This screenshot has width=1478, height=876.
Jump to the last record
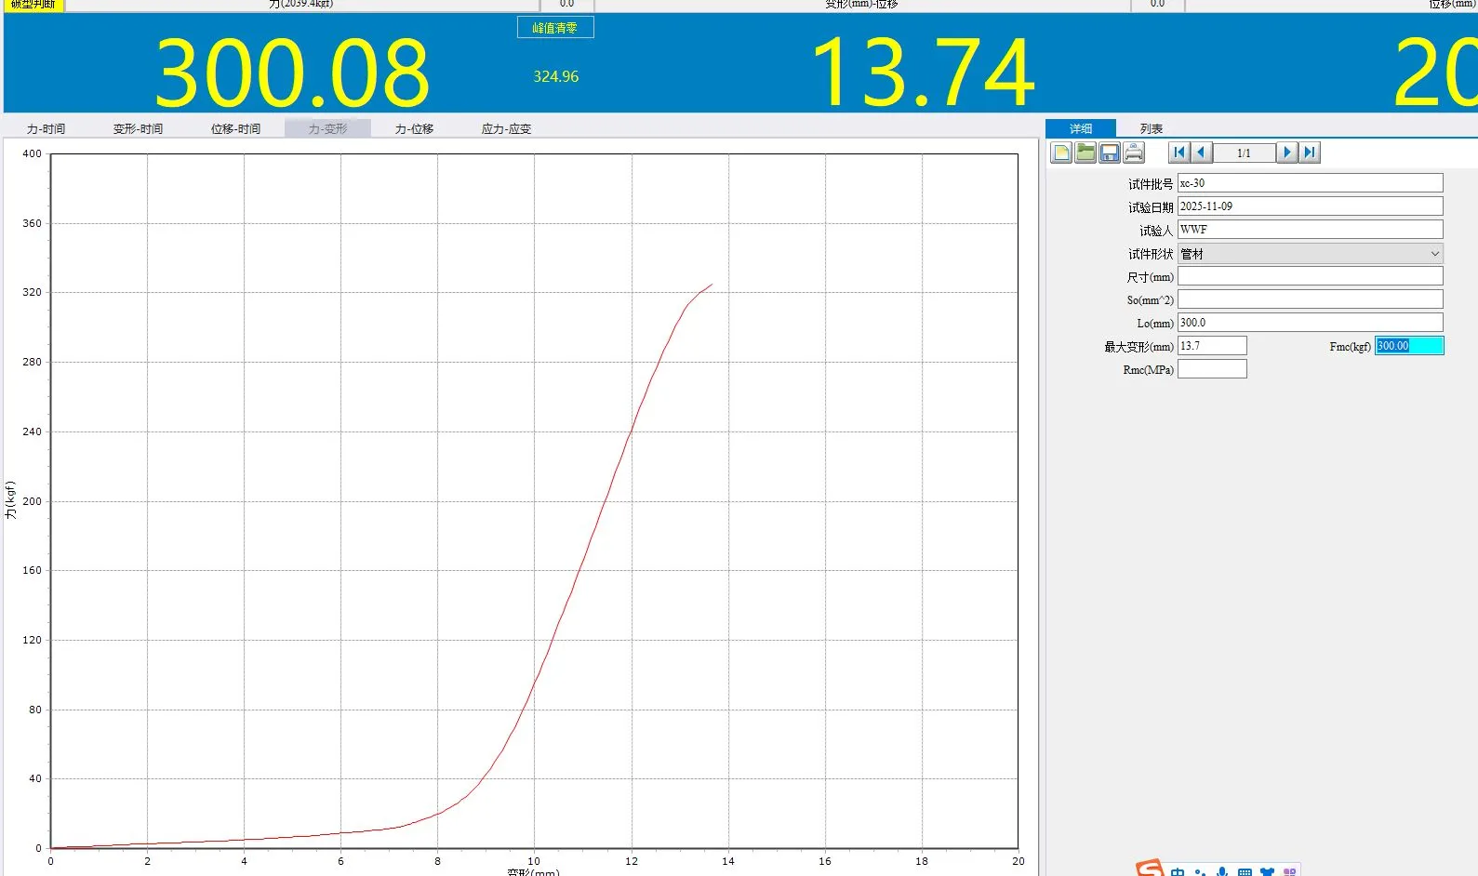[x=1310, y=153]
